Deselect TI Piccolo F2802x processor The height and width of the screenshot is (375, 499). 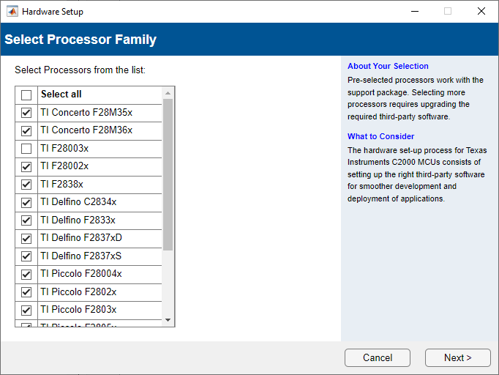(x=26, y=292)
